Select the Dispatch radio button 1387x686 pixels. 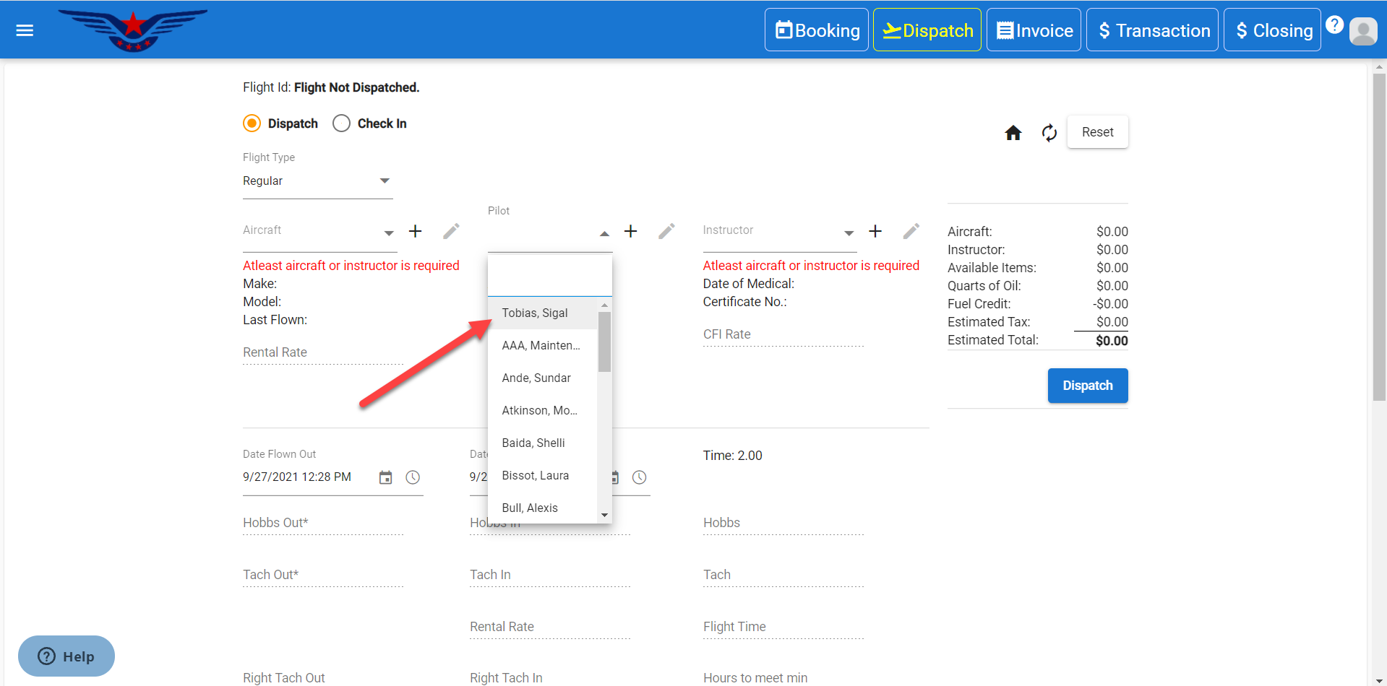[x=252, y=123]
